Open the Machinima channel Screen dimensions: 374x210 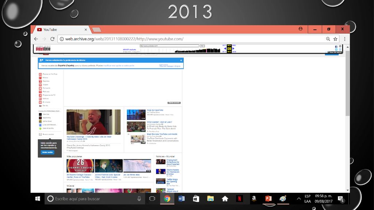click(45, 118)
